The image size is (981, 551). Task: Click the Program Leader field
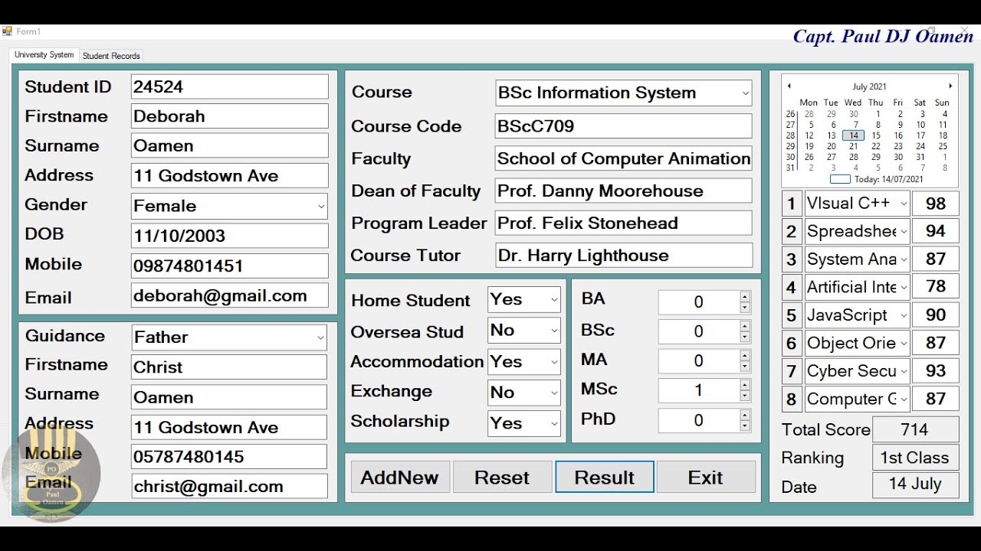click(x=624, y=223)
